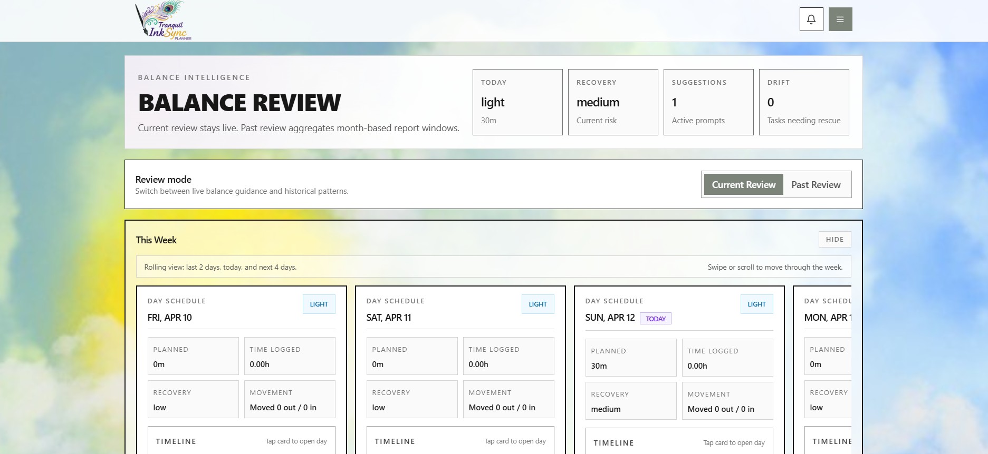The width and height of the screenshot is (988, 454).
Task: Switch to Current Review mode
Action: point(744,185)
